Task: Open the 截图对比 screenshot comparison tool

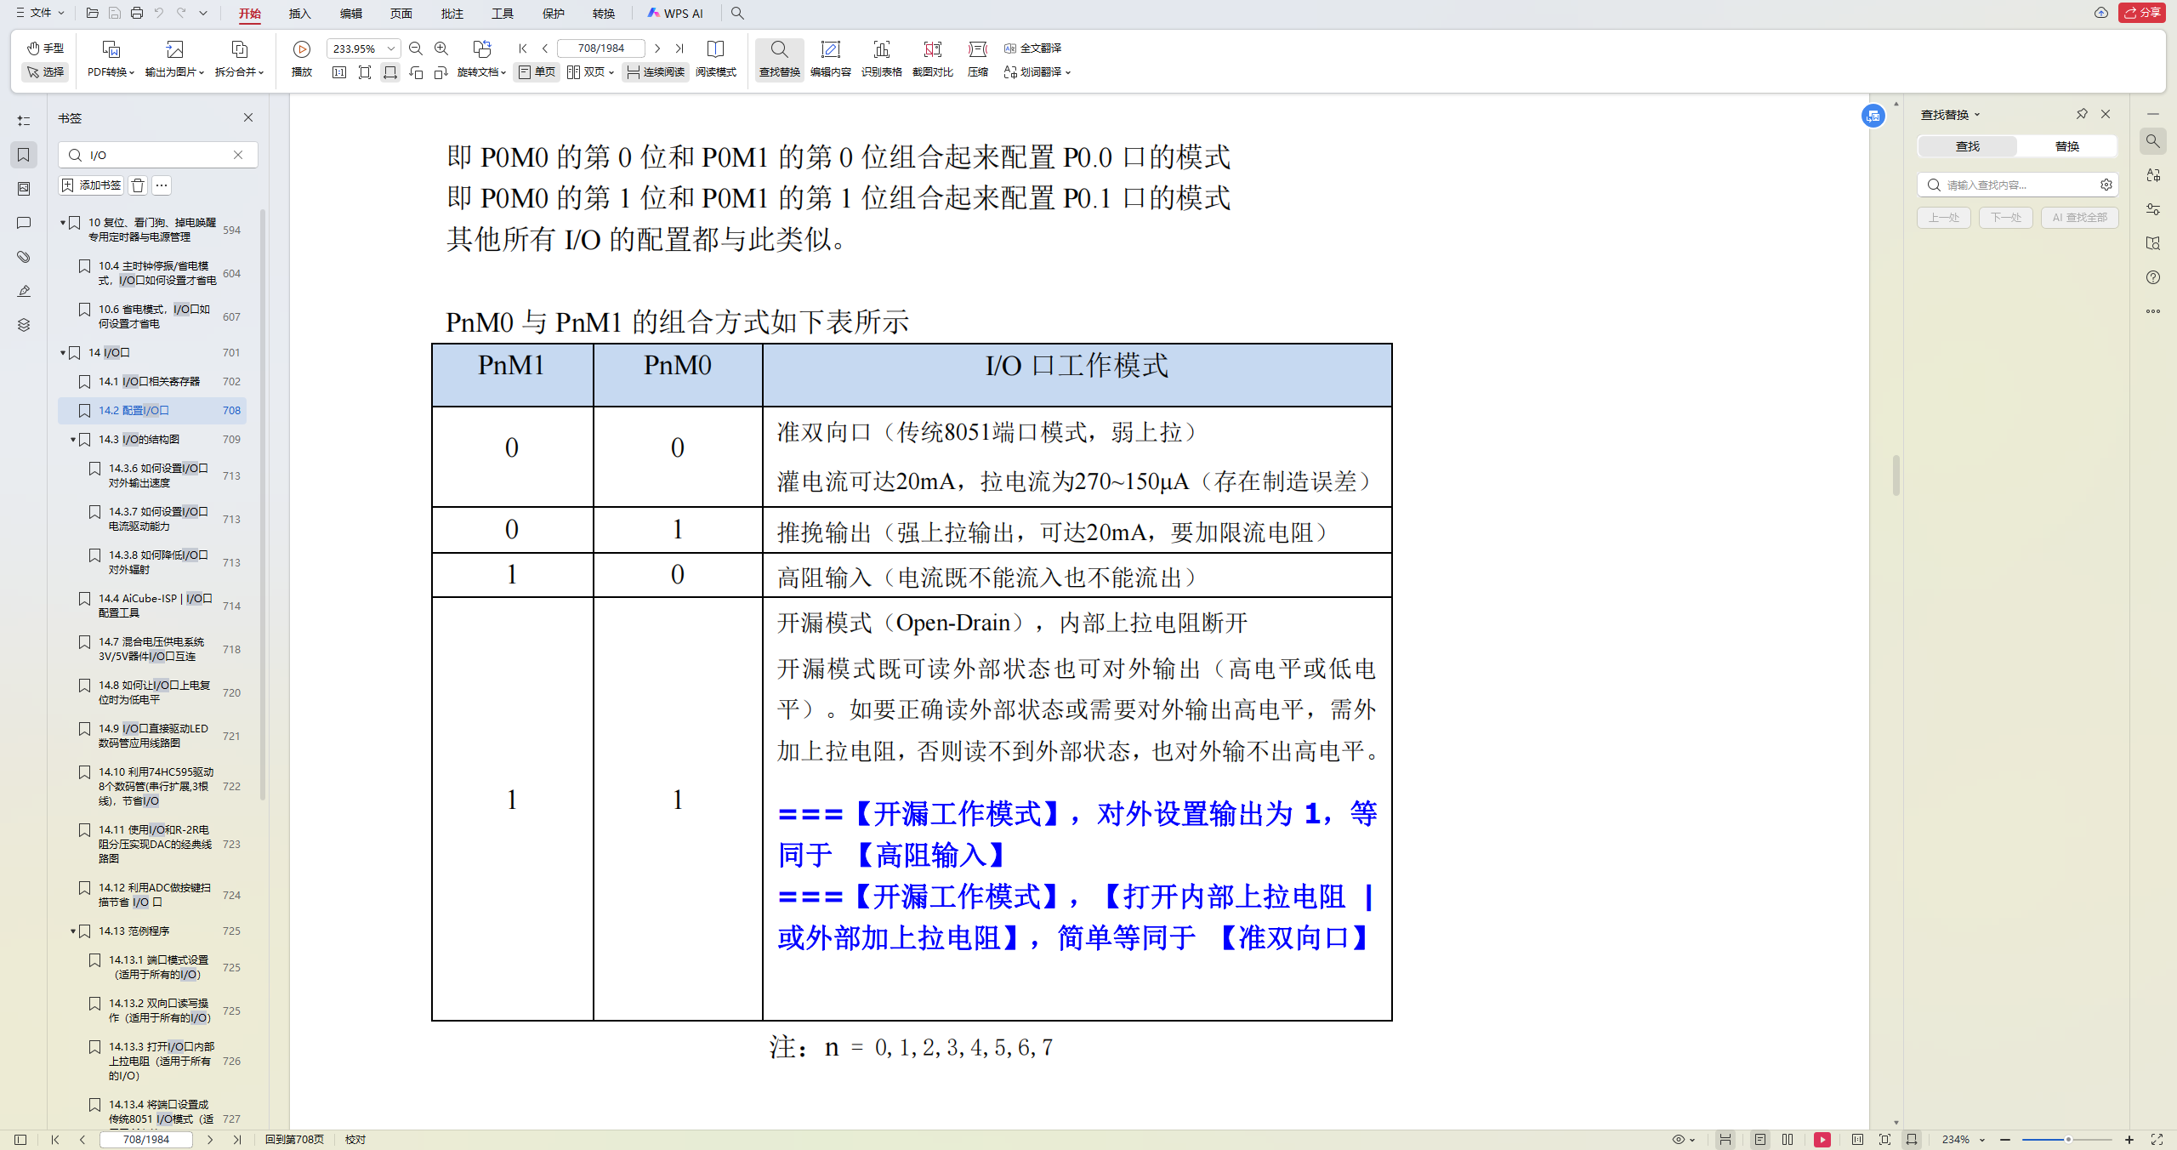Action: [x=932, y=60]
